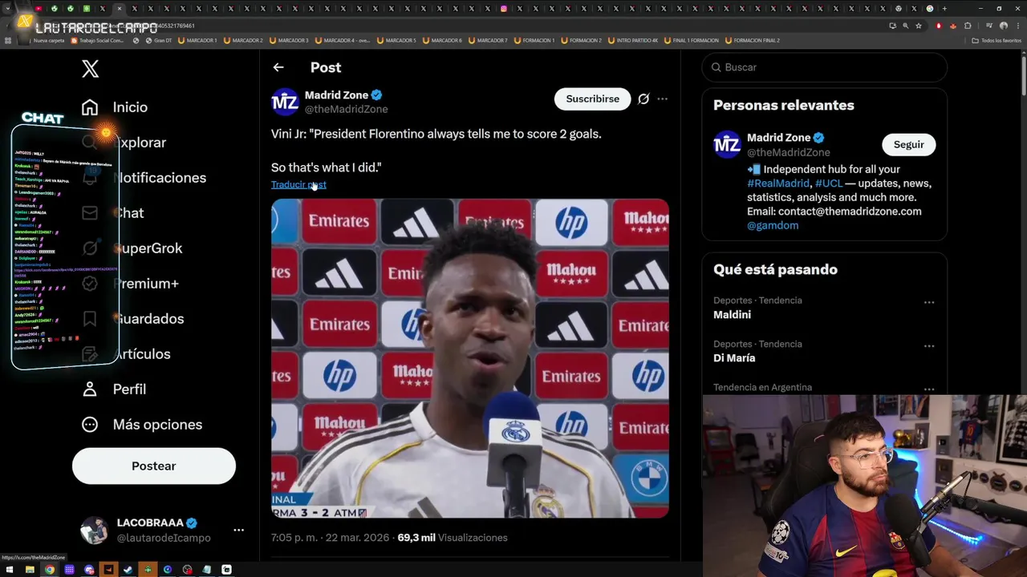Bookmark this page with star icon

(x=919, y=26)
